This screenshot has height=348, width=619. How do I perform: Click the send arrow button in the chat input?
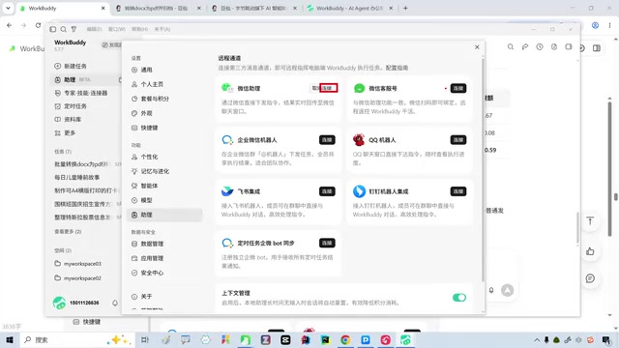click(x=507, y=290)
